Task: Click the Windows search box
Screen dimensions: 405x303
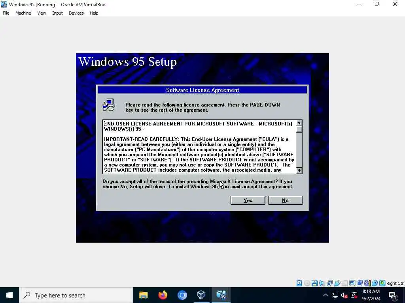Action: [x=76, y=295]
